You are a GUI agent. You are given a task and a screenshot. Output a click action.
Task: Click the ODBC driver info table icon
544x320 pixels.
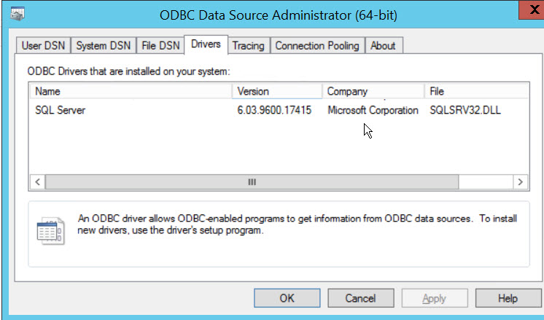[x=50, y=231]
